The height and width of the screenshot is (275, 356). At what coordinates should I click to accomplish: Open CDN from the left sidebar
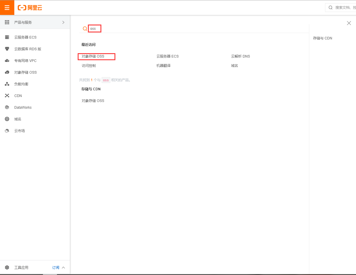(18, 96)
